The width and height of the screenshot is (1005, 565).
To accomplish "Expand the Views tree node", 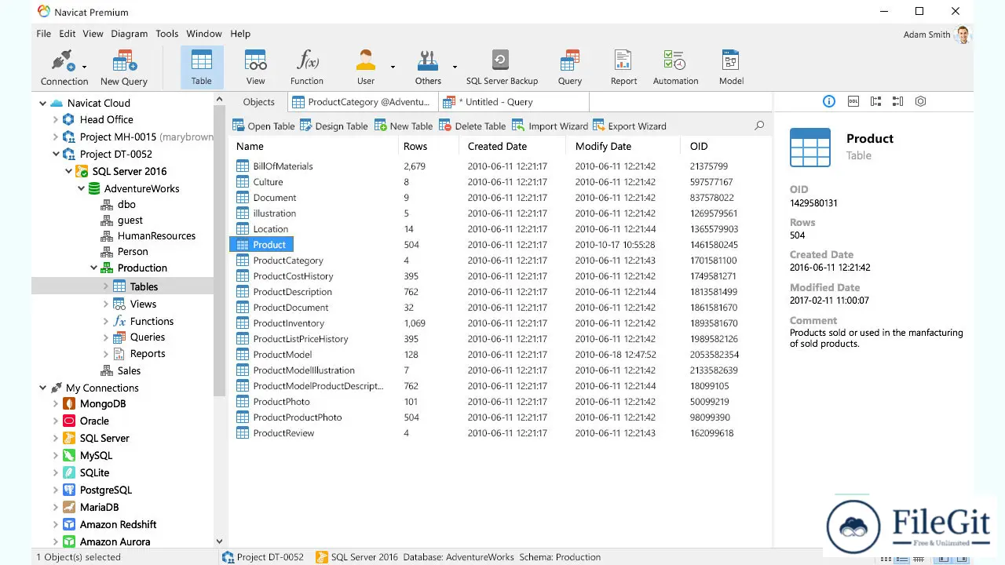I will click(106, 304).
